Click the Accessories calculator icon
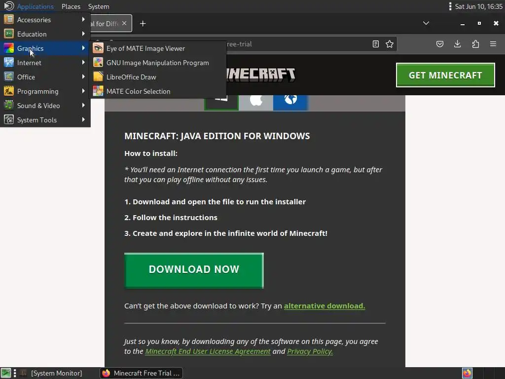505x379 pixels. (9, 20)
